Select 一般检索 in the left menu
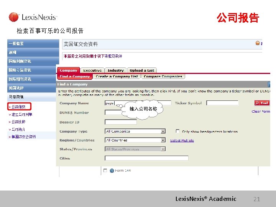276x207 pixels. pos(33,43)
